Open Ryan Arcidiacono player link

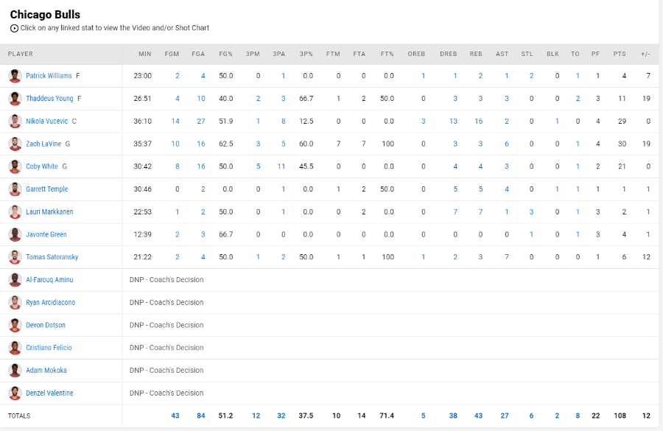[x=50, y=302]
